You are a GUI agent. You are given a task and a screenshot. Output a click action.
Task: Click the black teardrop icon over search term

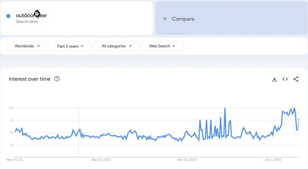[37, 14]
